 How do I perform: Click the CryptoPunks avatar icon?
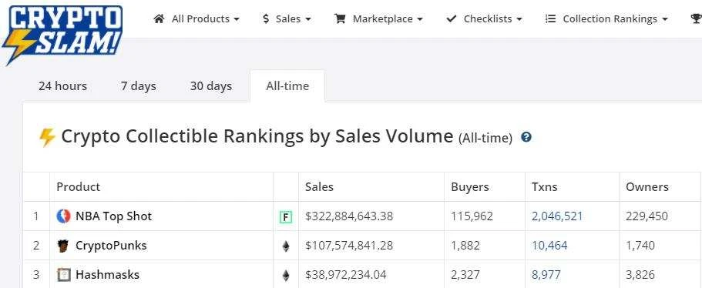pyautogui.click(x=63, y=246)
